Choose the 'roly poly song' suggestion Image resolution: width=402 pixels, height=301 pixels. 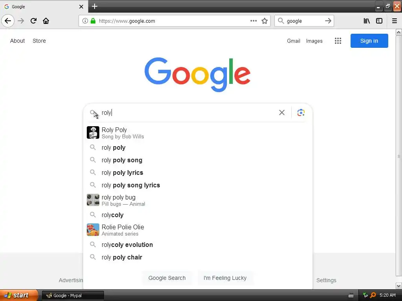pyautogui.click(x=198, y=160)
